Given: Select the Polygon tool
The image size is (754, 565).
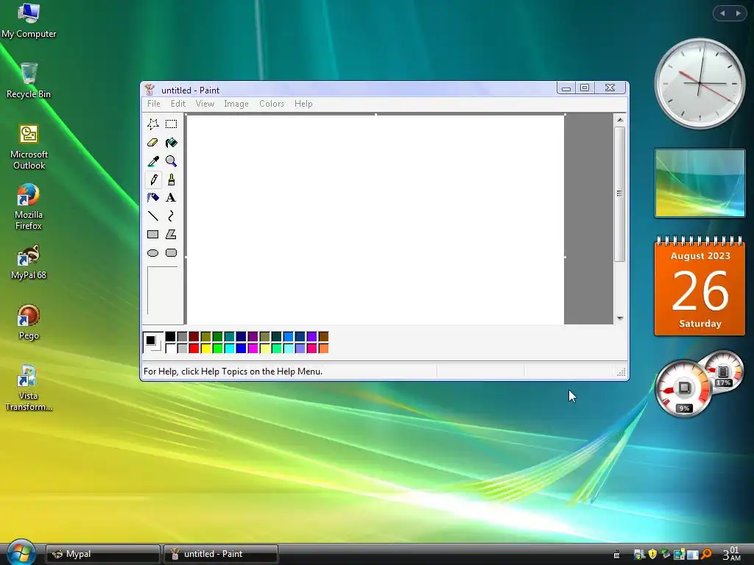Looking at the screenshot, I should click(171, 235).
